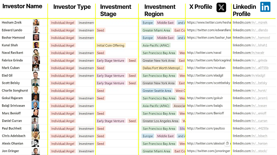Select Seed tag in Charlie Songhurst row

pyautogui.click(x=100, y=91)
